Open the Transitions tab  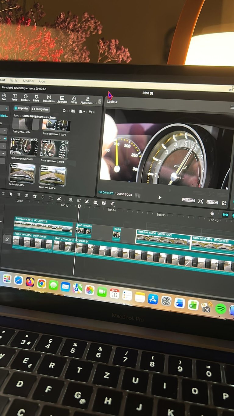click(49, 99)
